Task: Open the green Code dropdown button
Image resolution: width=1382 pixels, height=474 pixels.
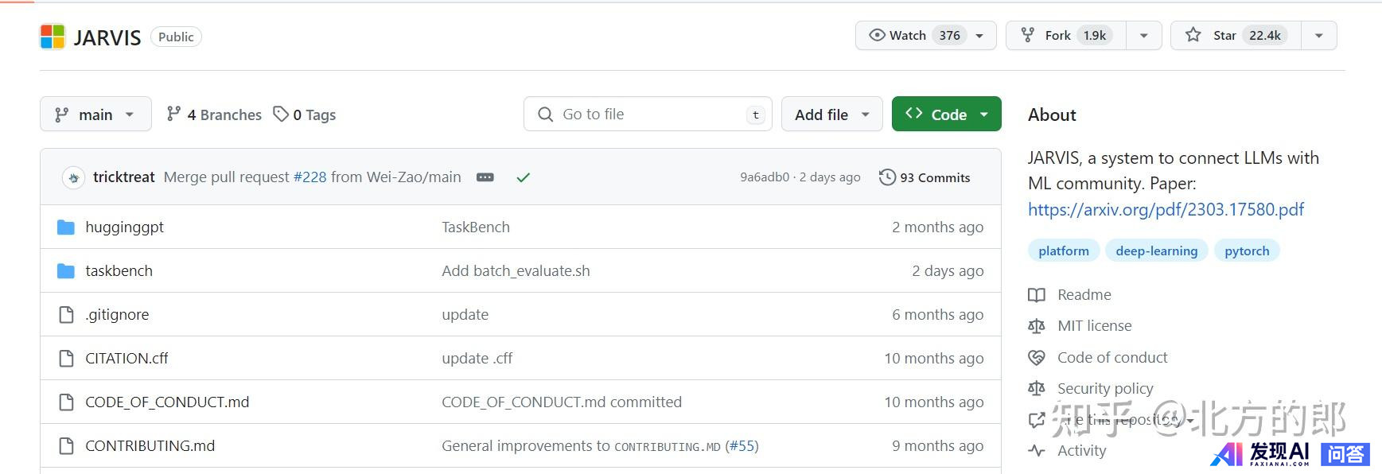Action: coord(947,115)
